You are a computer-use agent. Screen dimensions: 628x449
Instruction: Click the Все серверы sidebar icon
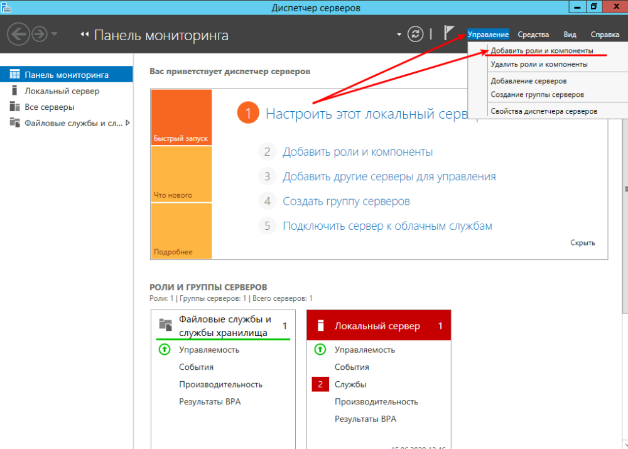pos(15,107)
